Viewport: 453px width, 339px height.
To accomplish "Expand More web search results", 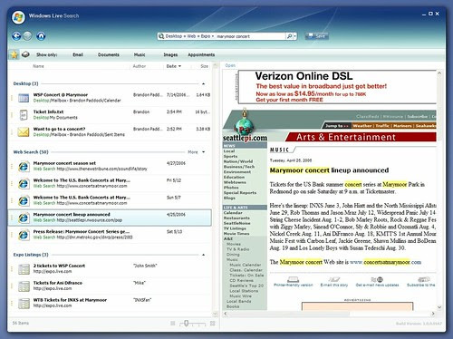I will tap(196, 152).
